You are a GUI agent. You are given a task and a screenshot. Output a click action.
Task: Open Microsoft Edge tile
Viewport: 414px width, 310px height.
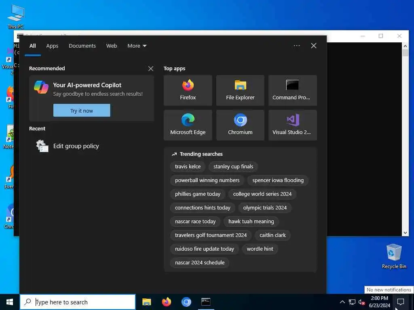tap(188, 125)
